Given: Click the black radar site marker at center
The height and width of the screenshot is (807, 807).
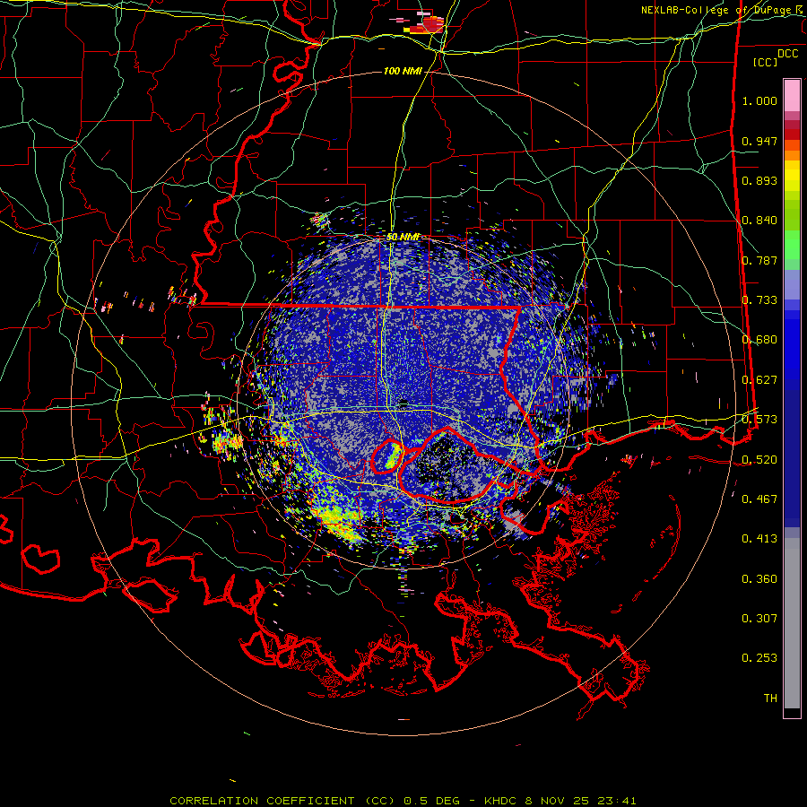Looking at the screenshot, I should point(403,403).
